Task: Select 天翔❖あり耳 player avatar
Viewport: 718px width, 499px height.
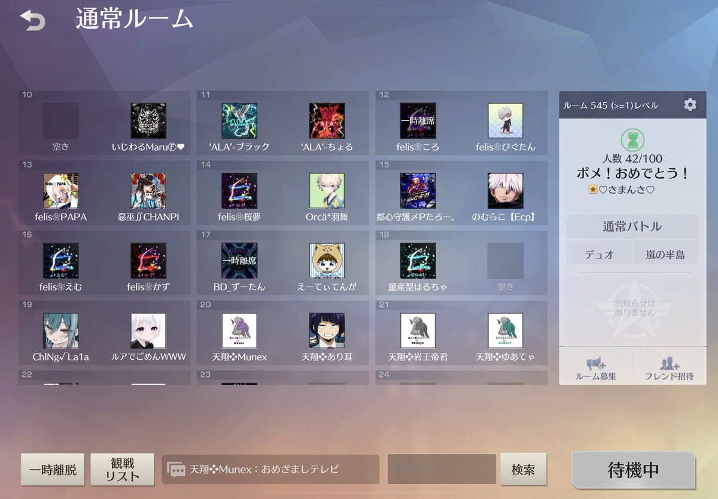Action: [x=327, y=331]
